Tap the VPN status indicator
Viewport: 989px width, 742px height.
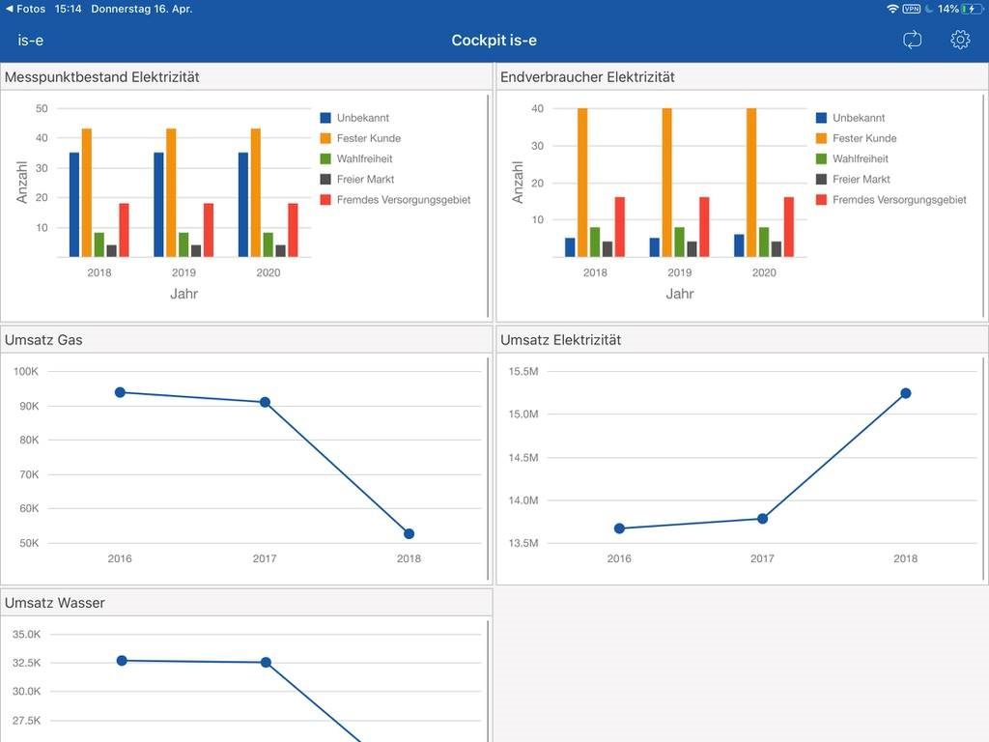point(912,9)
